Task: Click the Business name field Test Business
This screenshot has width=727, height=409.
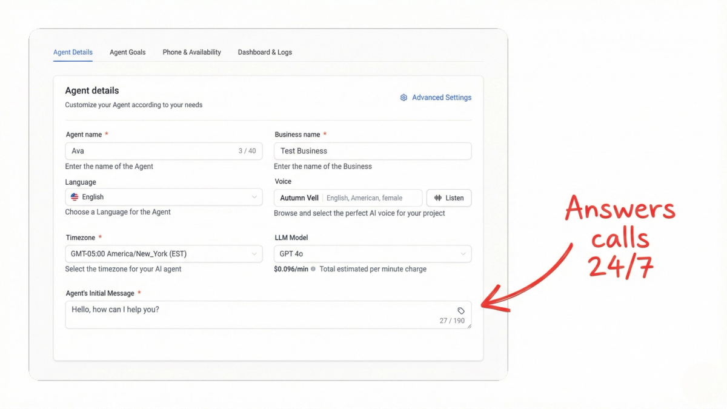Action: coord(373,151)
